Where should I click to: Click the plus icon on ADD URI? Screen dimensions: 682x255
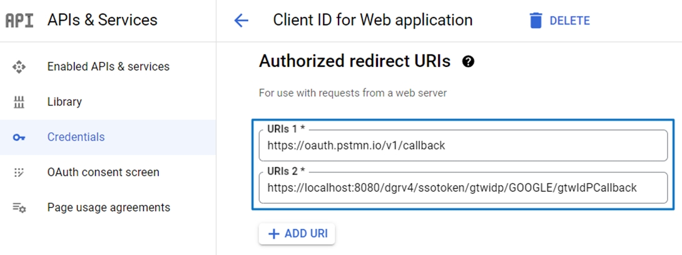tap(273, 234)
